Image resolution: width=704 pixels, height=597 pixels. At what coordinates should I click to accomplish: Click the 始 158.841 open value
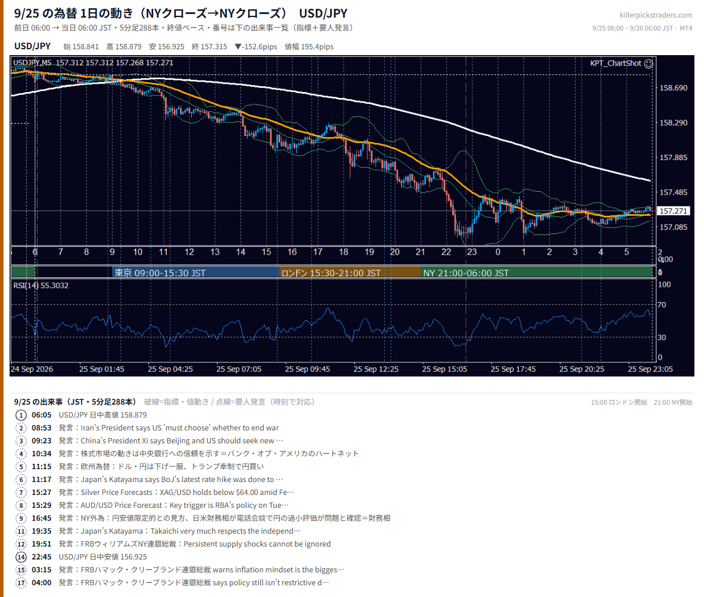click(81, 47)
